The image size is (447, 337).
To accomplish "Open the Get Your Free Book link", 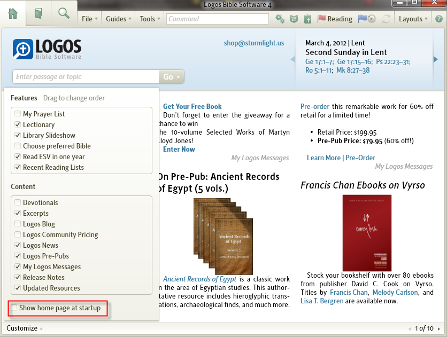I will (x=192, y=106).
